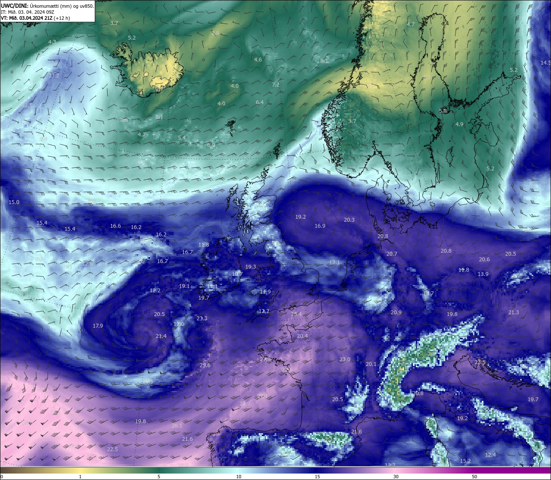The width and height of the screenshot is (551, 480).
Task: Click the green colour band above label 5
Action: [159, 470]
